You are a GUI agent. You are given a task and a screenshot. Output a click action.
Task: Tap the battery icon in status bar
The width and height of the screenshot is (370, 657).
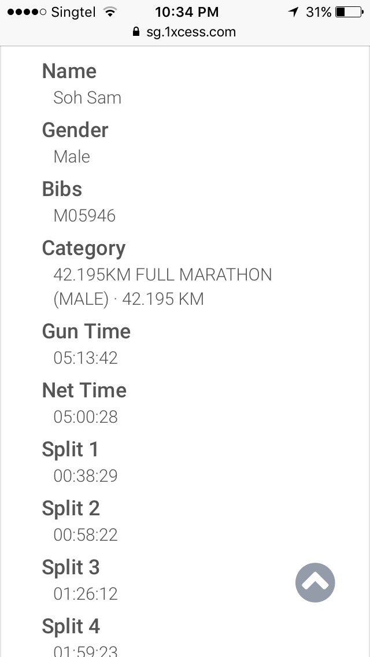click(x=348, y=12)
